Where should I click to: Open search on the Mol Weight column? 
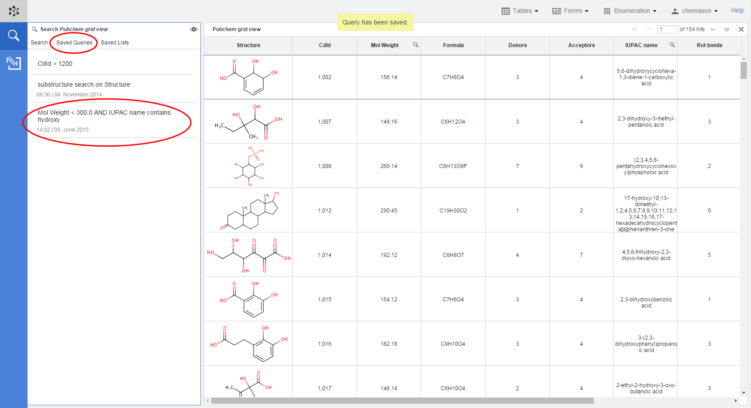pos(415,45)
